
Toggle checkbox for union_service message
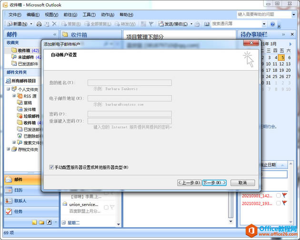pyautogui.click(x=106, y=207)
